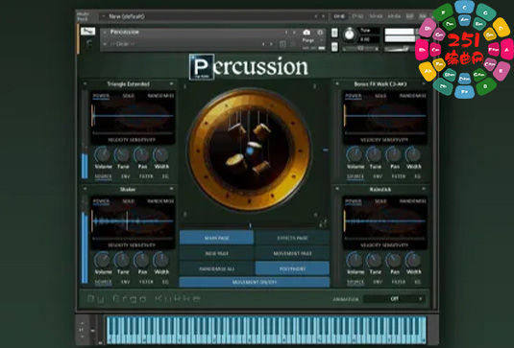Switch to EFFECTS PAGE

point(292,238)
